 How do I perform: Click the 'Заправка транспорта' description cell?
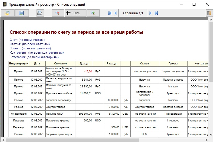60,134
